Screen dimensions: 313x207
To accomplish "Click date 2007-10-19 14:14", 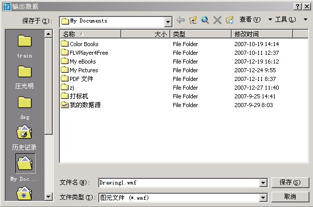I will pyautogui.click(x=257, y=44).
